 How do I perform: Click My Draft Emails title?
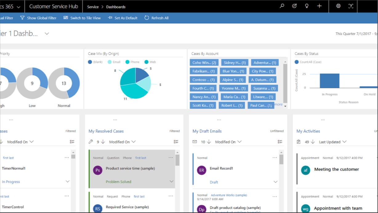[x=207, y=131]
